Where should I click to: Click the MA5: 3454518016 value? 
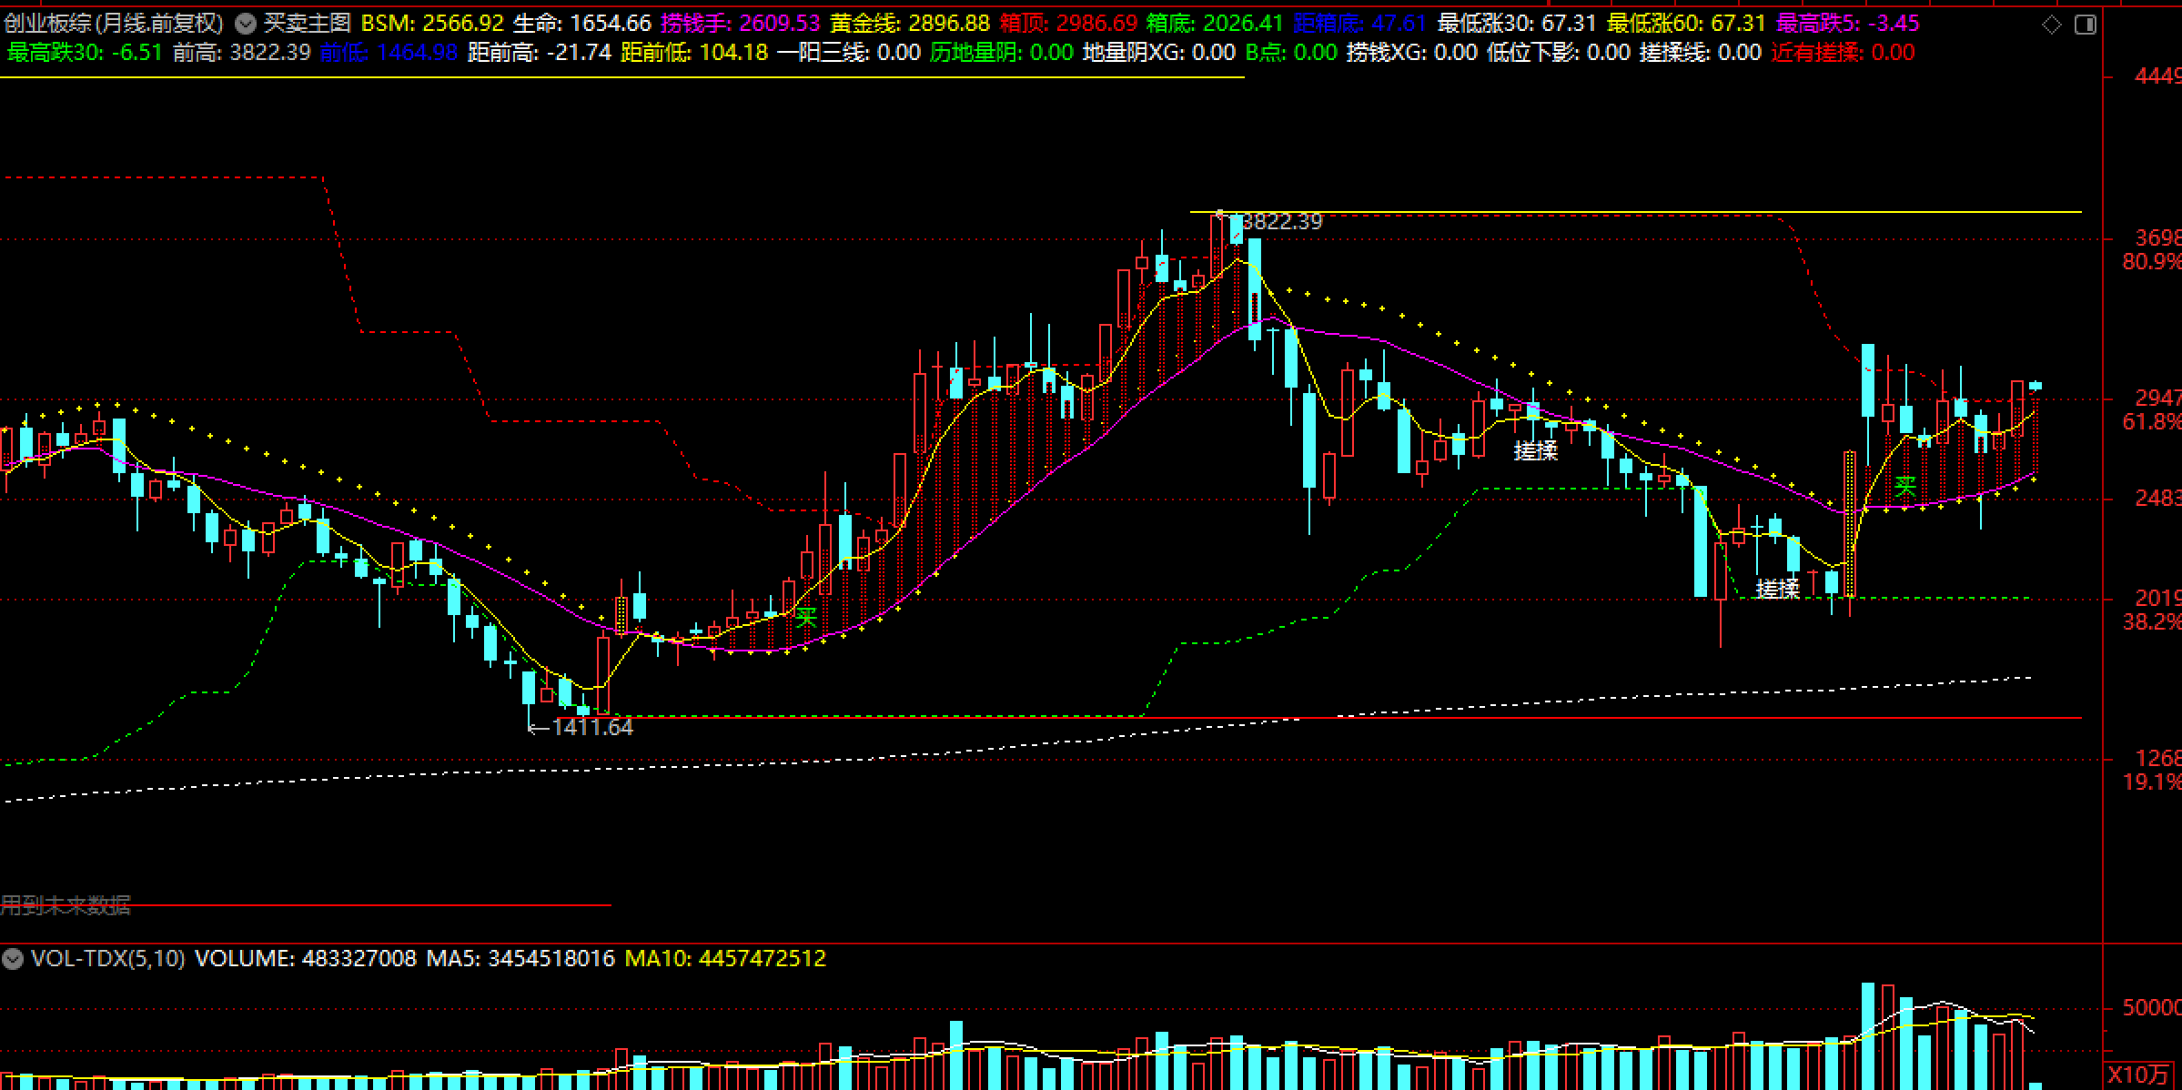(520, 958)
